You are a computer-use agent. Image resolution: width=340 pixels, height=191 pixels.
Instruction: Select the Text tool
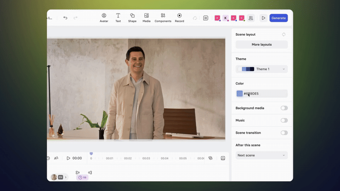pos(118,17)
